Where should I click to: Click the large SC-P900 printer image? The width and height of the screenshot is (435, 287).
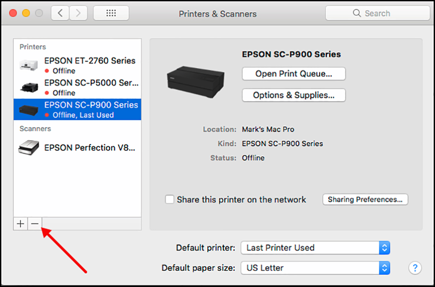pyautogui.click(x=196, y=82)
